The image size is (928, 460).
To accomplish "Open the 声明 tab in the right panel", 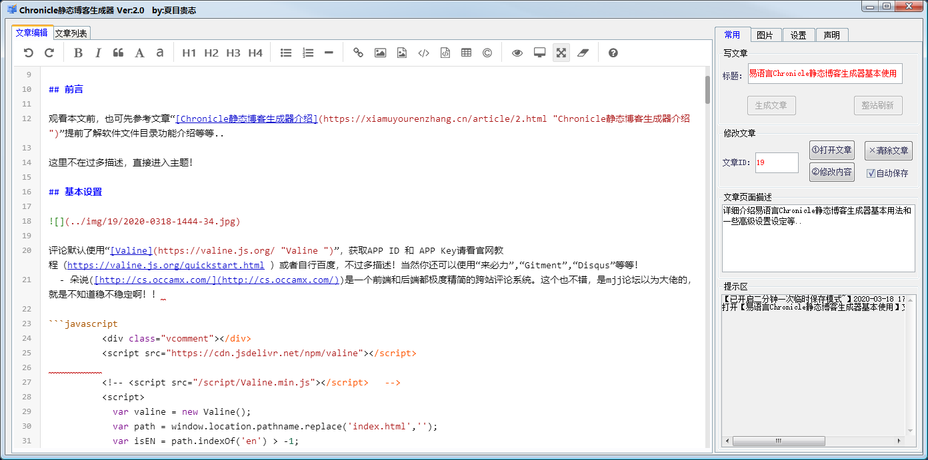I will (832, 35).
